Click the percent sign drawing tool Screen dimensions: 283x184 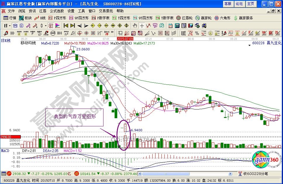(x=197, y=33)
